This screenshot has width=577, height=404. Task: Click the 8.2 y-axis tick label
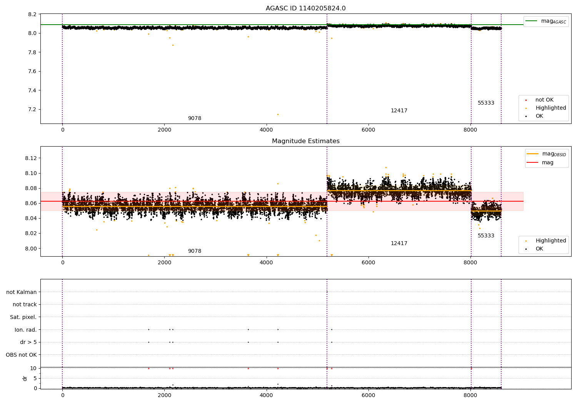point(33,15)
